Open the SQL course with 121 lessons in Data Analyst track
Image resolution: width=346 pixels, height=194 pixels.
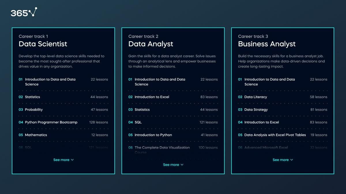138,122
